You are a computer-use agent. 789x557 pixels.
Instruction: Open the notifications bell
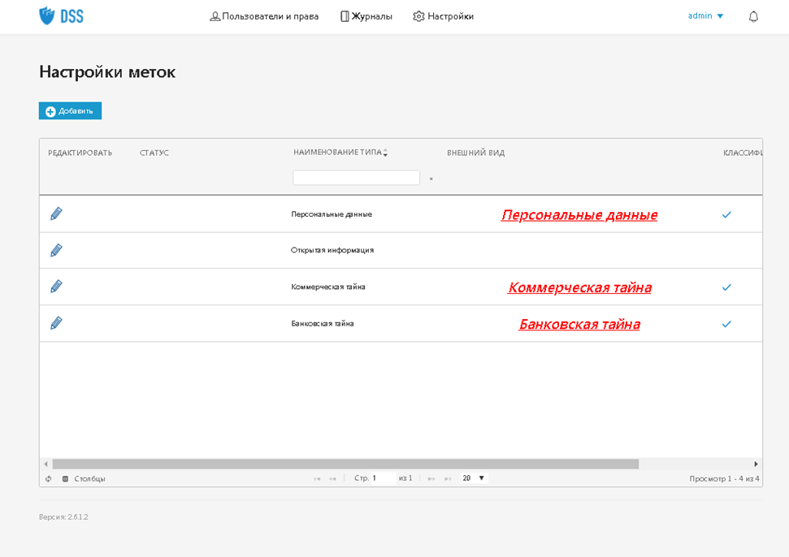[x=753, y=16]
